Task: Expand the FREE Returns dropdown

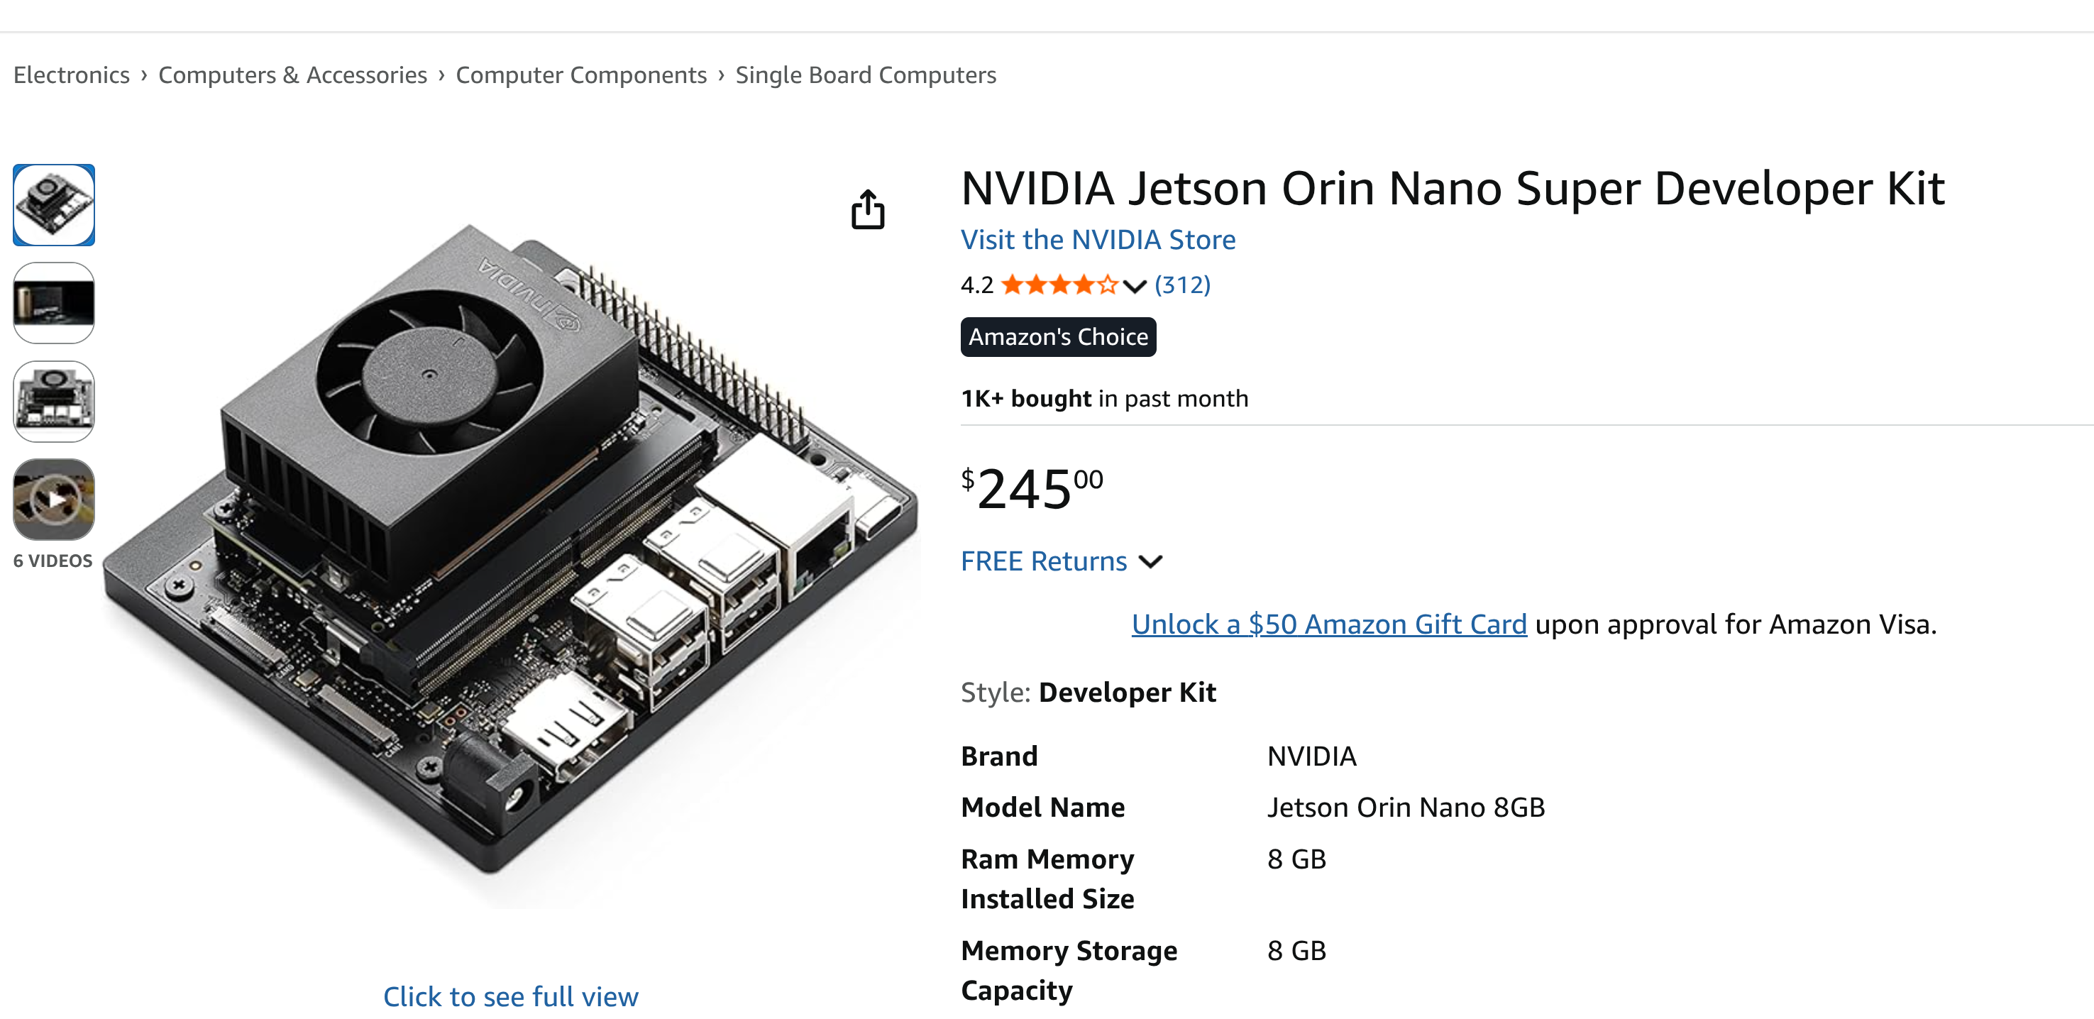Action: tap(1151, 561)
